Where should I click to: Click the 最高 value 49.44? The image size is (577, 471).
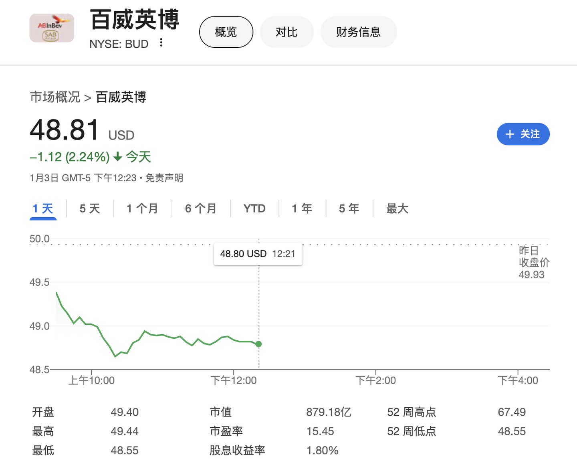click(x=125, y=431)
